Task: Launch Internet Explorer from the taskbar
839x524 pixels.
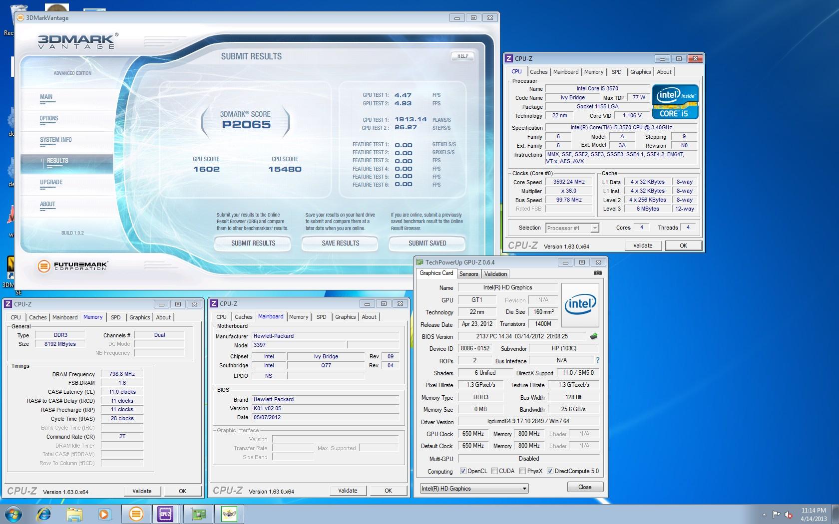Action: tap(44, 514)
